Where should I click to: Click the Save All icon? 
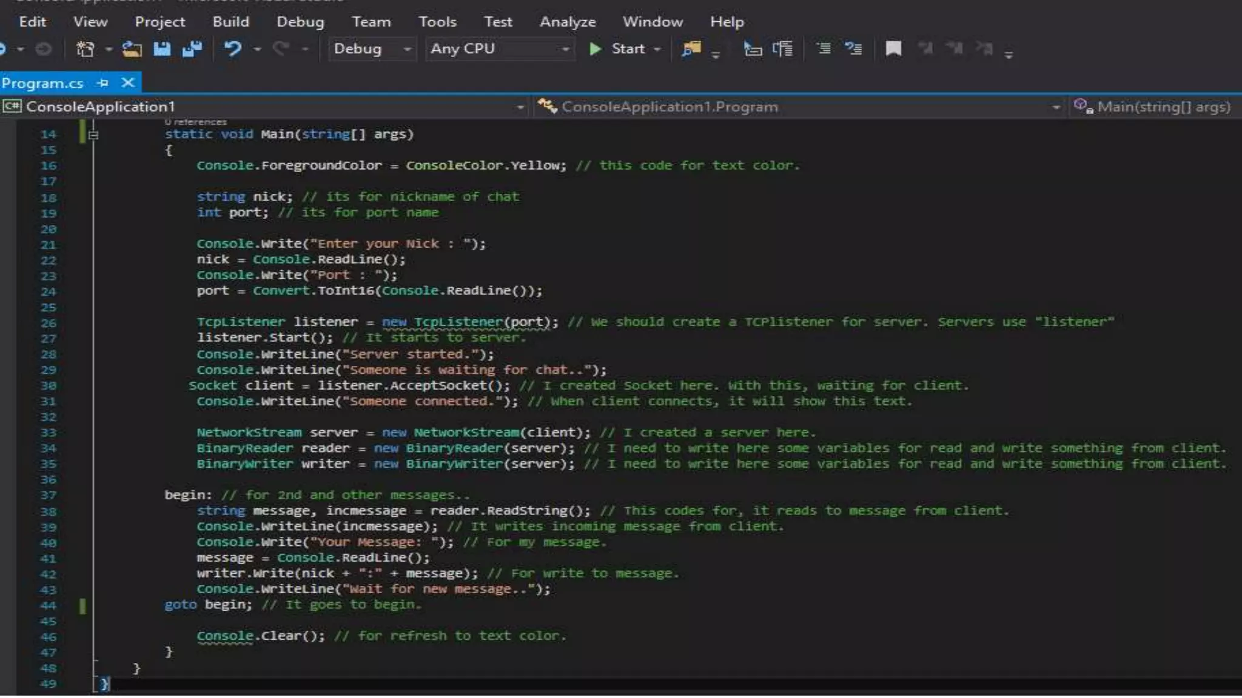(192, 49)
